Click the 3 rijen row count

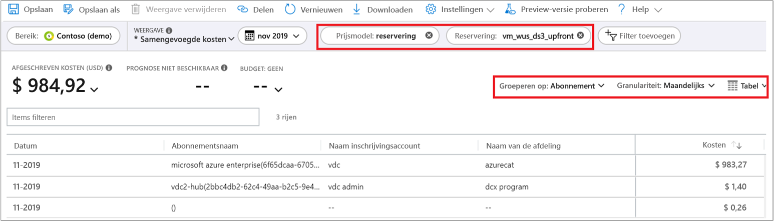[x=286, y=117]
